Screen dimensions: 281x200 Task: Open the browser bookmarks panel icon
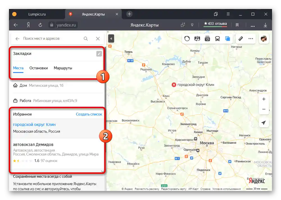pos(216,14)
